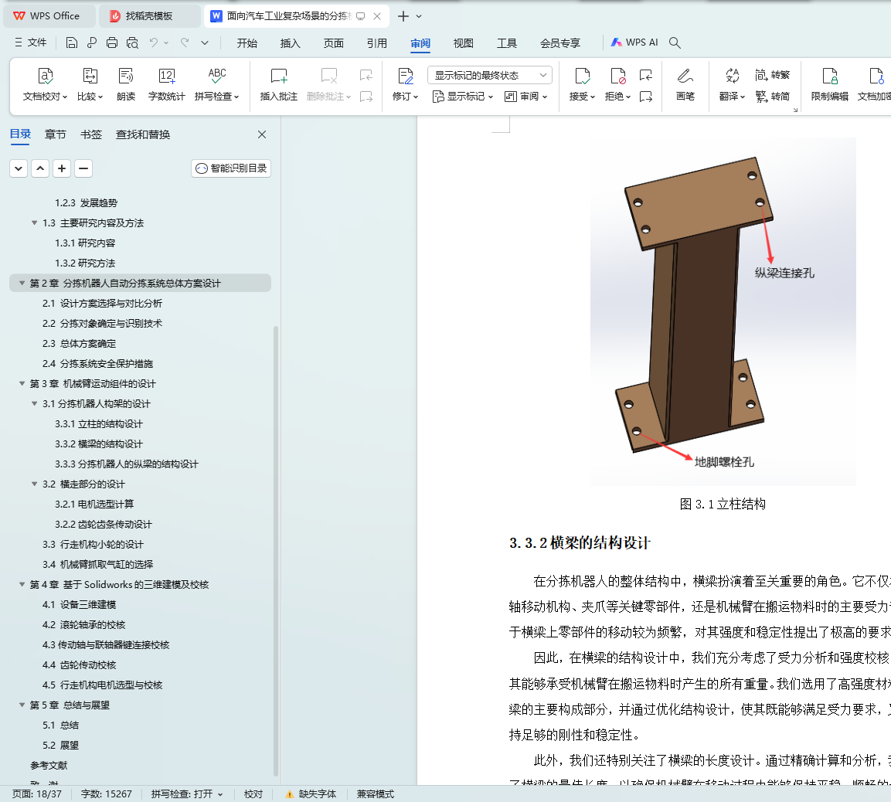Click the 字数统计 word count icon
The image size is (891, 802).
[167, 76]
